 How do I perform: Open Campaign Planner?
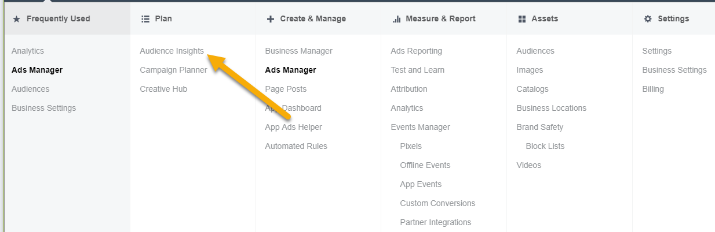pyautogui.click(x=173, y=70)
